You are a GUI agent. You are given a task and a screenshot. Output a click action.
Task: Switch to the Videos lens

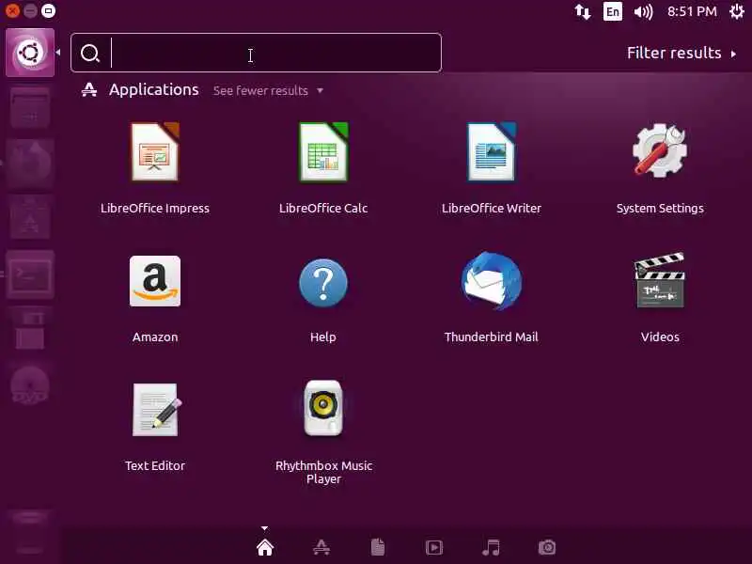click(x=434, y=547)
